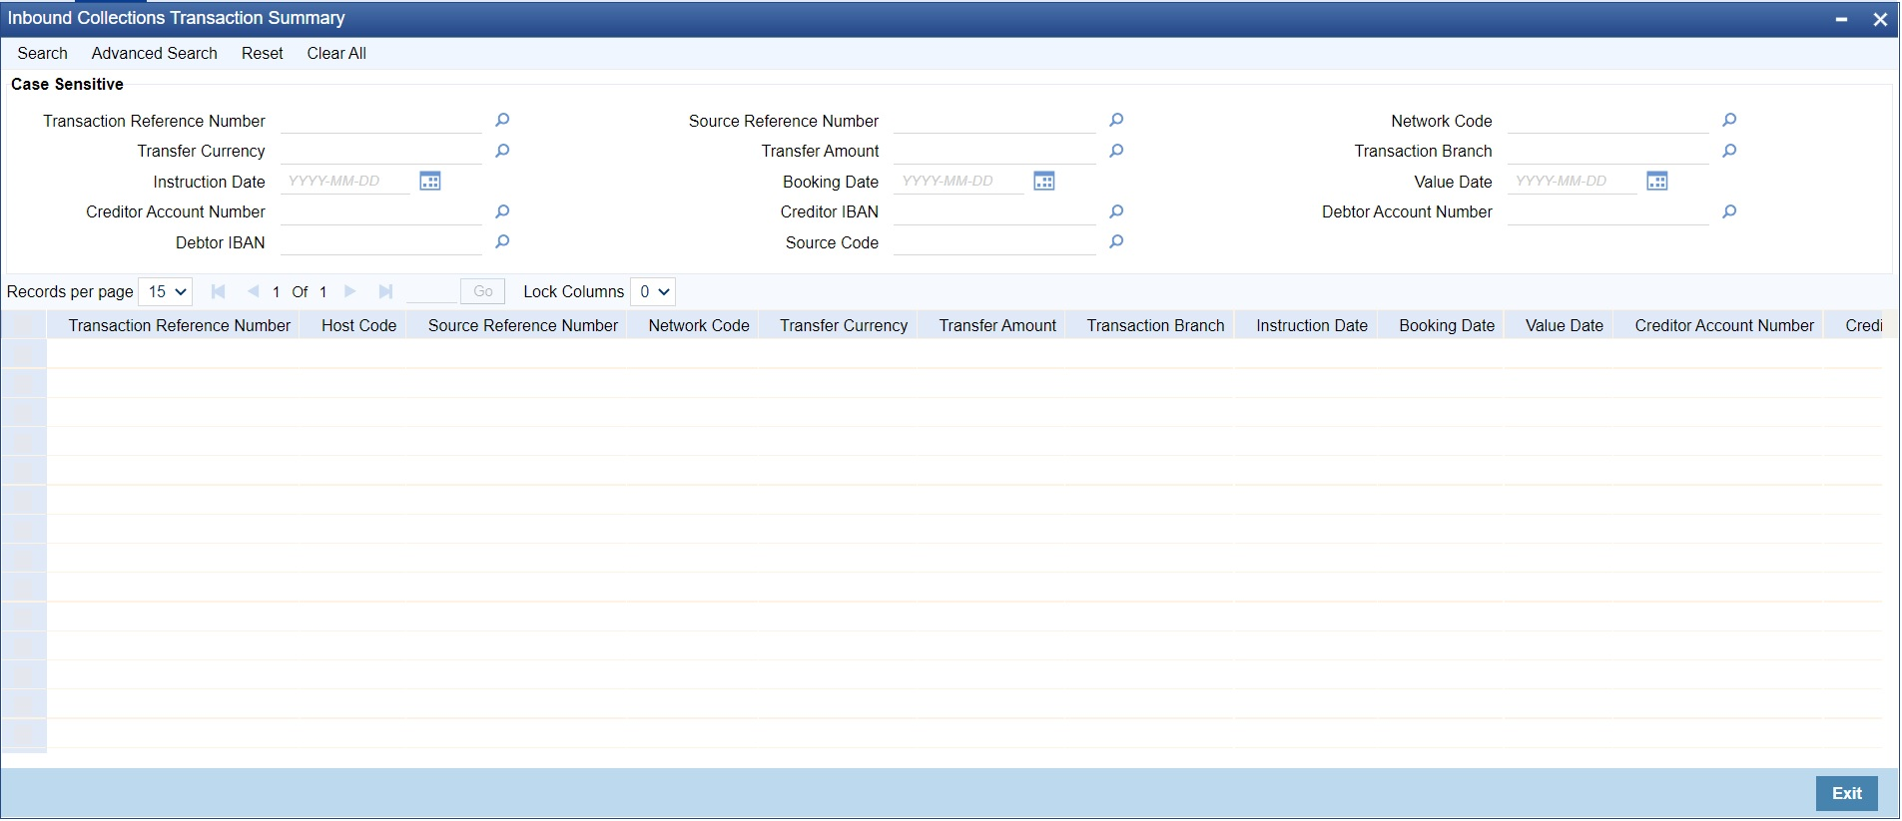Open lookup for Debtor Account Number
Screen dimensions: 1902x821
[x=1729, y=211]
